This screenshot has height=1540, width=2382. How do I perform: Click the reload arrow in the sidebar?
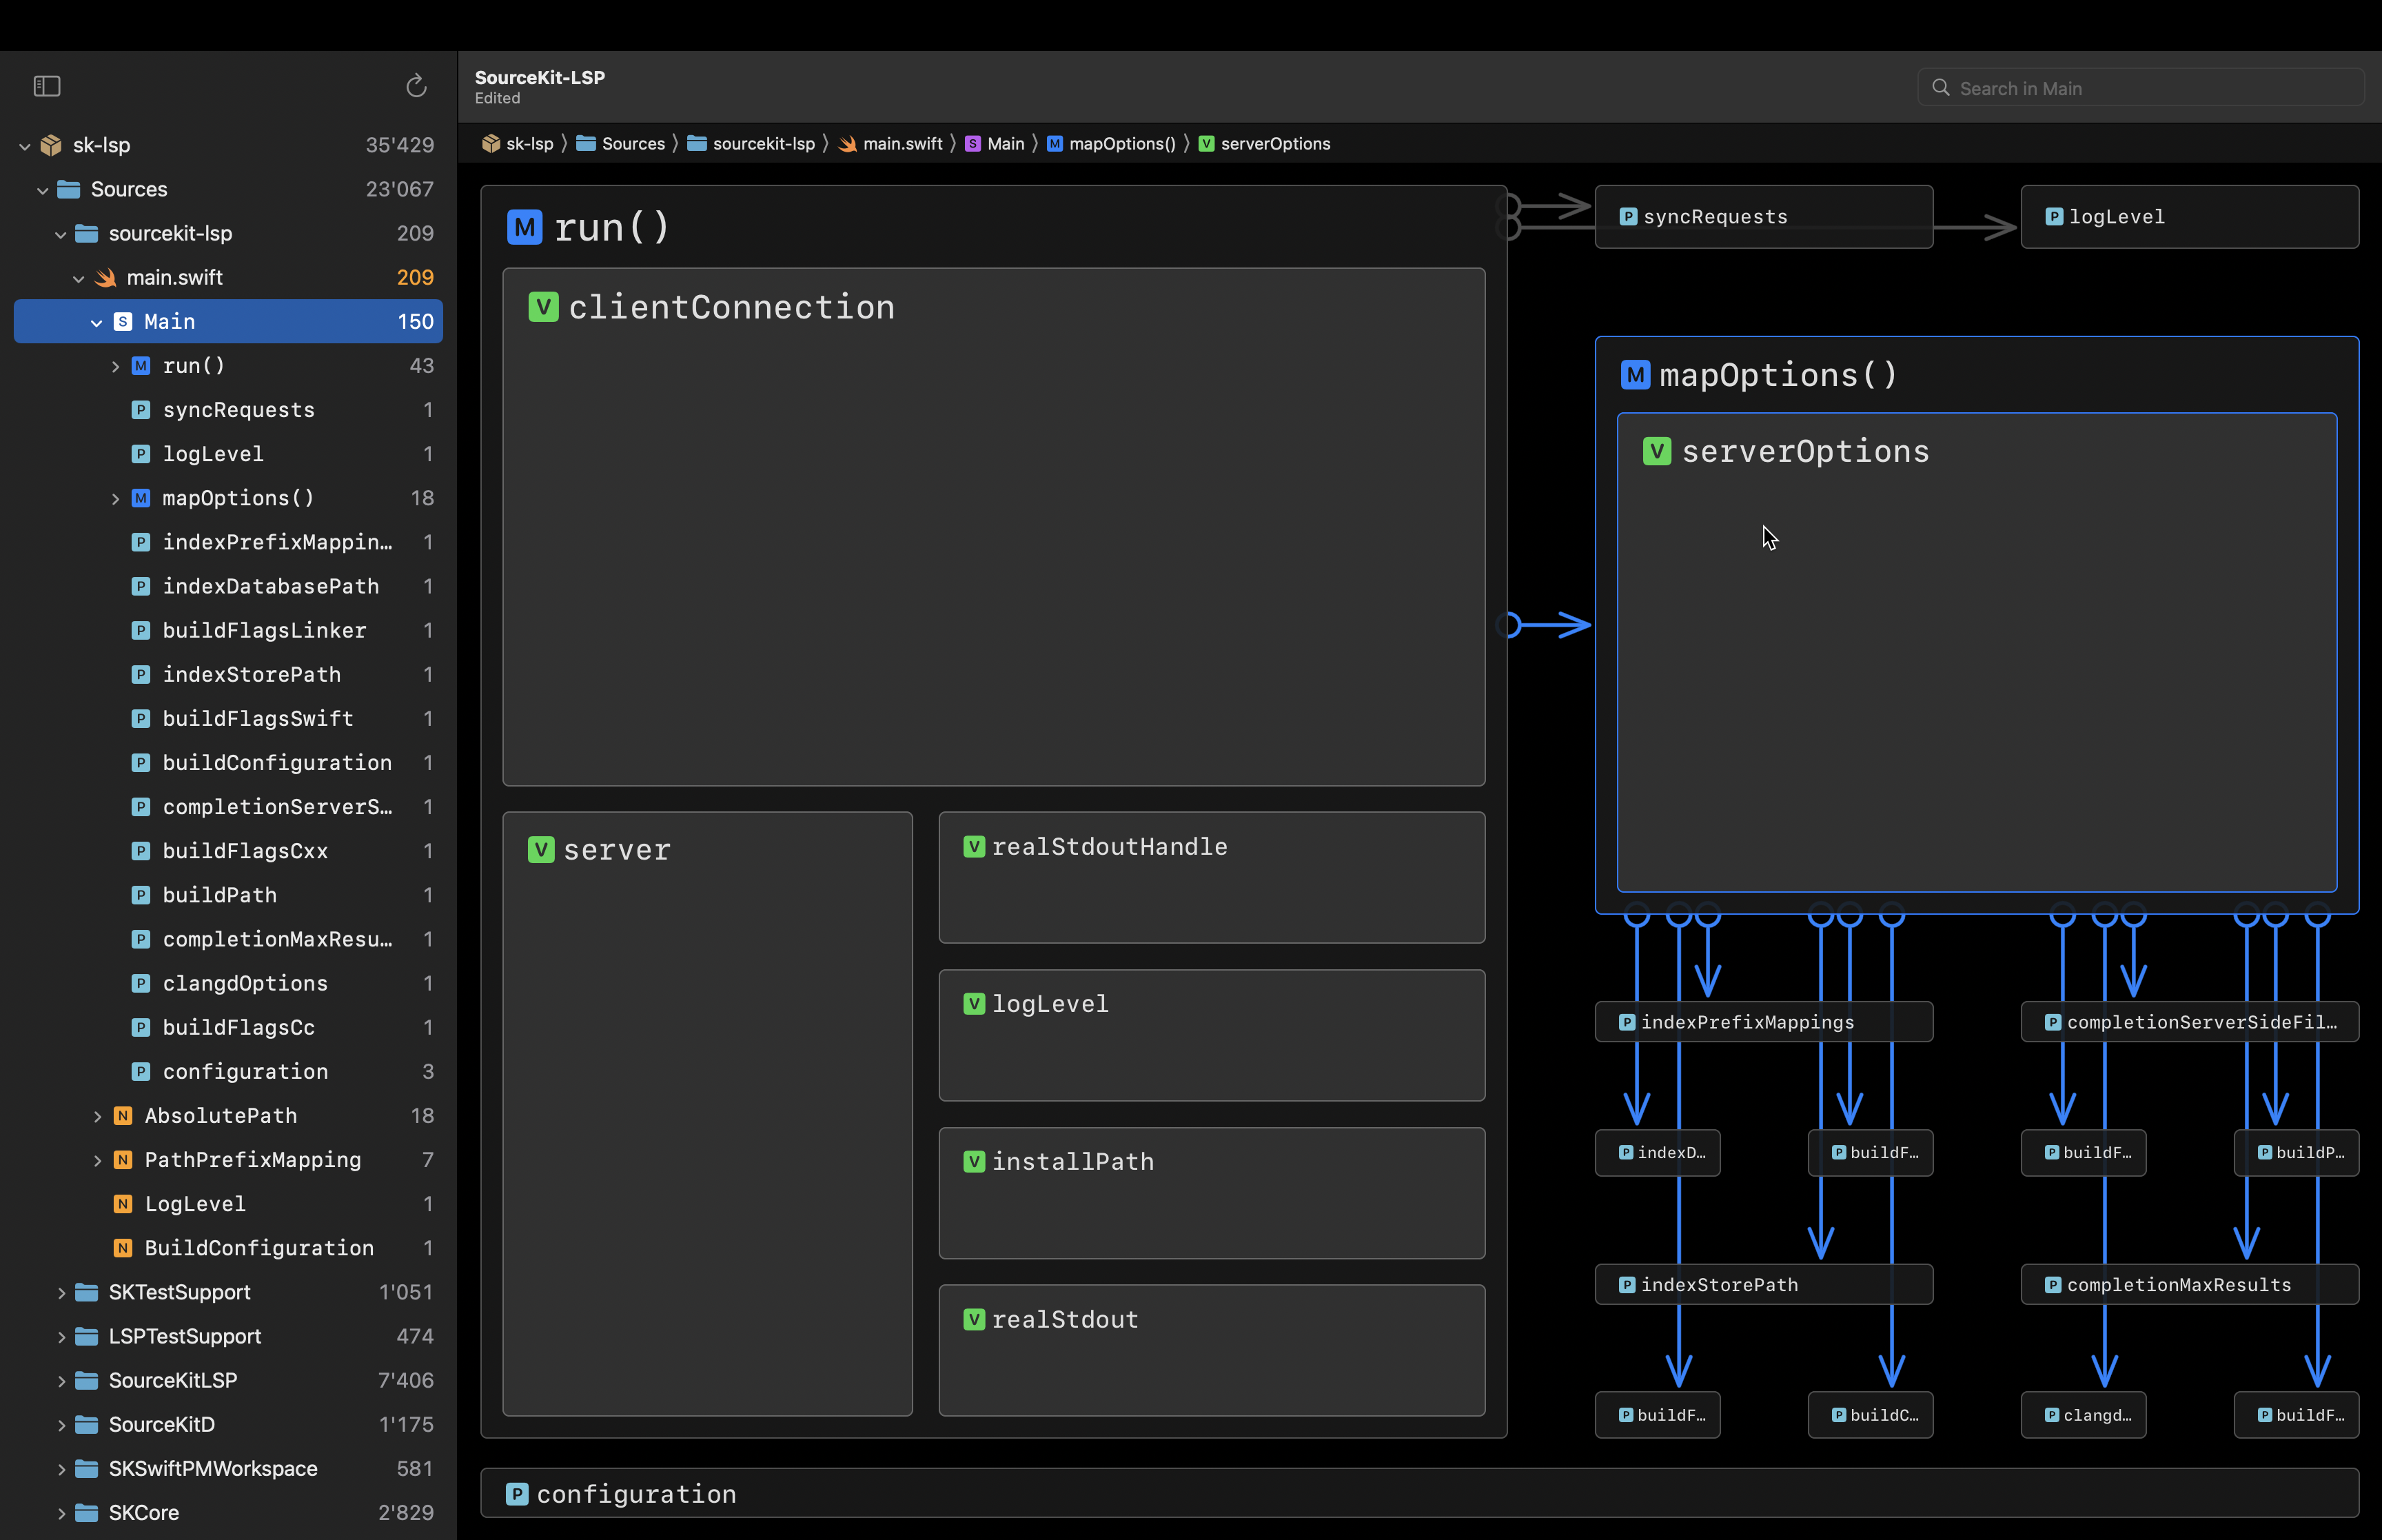click(x=416, y=86)
